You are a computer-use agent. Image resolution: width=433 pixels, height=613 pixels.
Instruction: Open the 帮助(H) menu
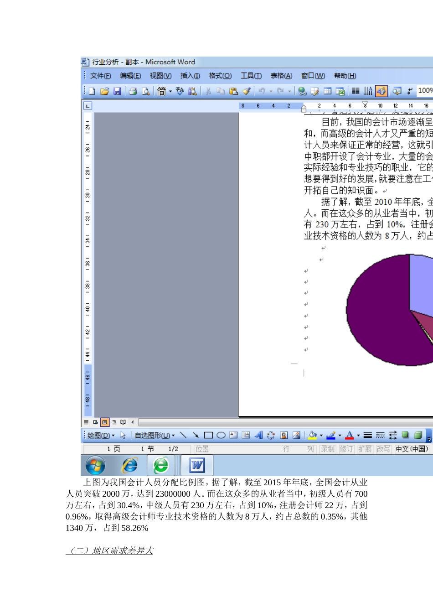coord(345,76)
